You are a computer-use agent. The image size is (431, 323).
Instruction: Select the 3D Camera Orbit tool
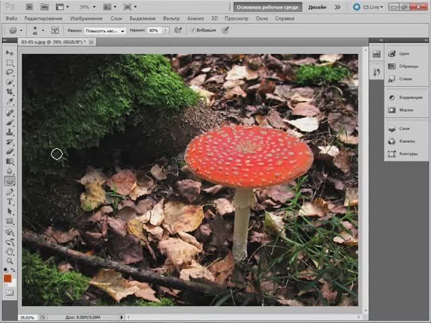9,242
